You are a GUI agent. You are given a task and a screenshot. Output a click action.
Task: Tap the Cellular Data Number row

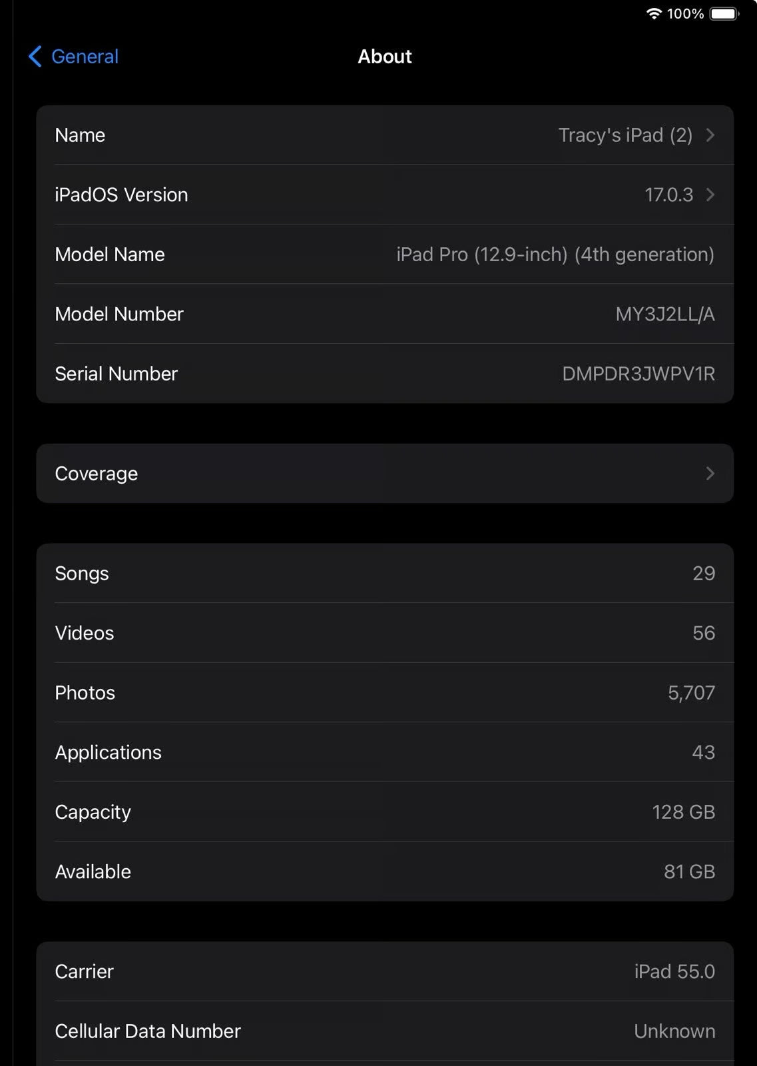tap(385, 1031)
